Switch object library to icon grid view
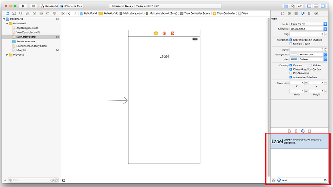Image resolution: width=333 pixels, height=187 pixels. [x=273, y=180]
